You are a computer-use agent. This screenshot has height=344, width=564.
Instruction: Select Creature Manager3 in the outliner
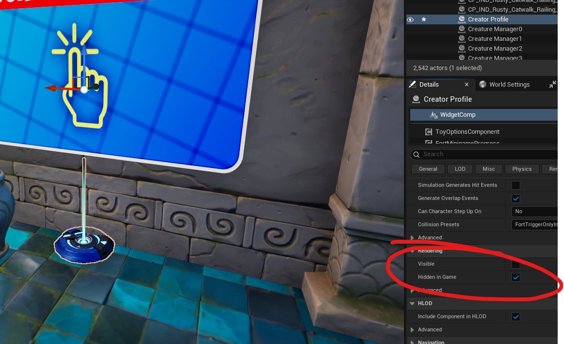click(494, 57)
